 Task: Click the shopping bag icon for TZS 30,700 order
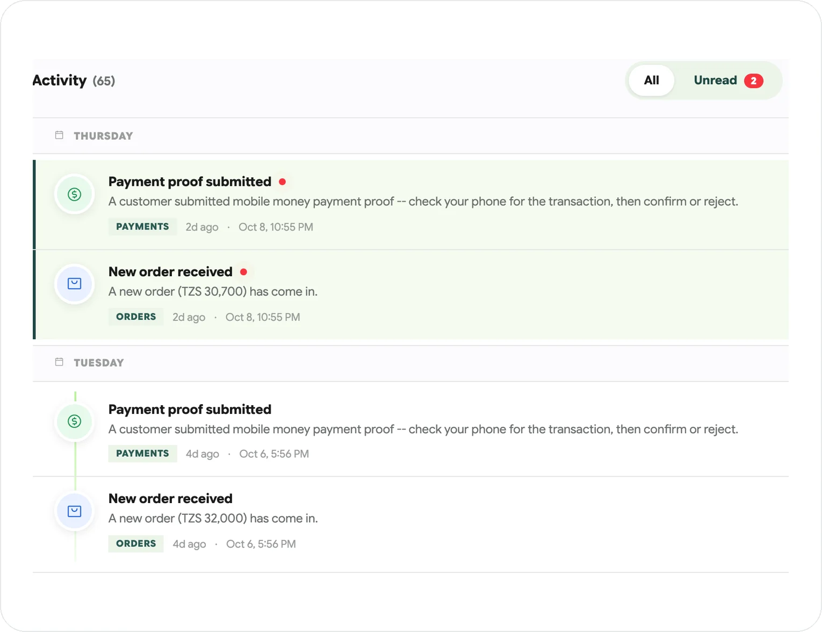[75, 284]
